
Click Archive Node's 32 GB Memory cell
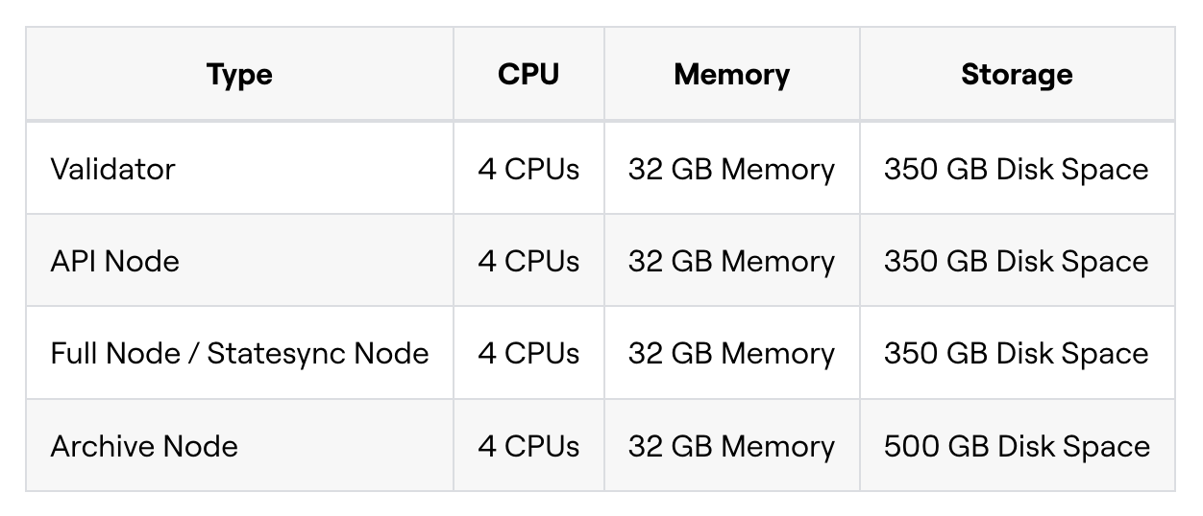[x=731, y=446]
